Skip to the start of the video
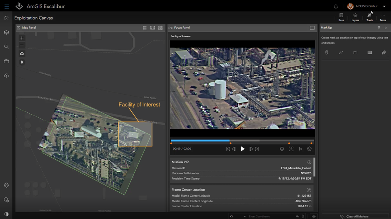The height and width of the screenshot is (219, 391). (x=228, y=149)
